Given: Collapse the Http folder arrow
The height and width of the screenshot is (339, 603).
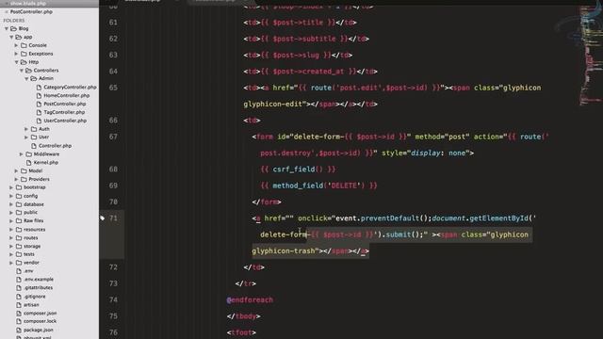Looking at the screenshot, I should tap(17, 62).
